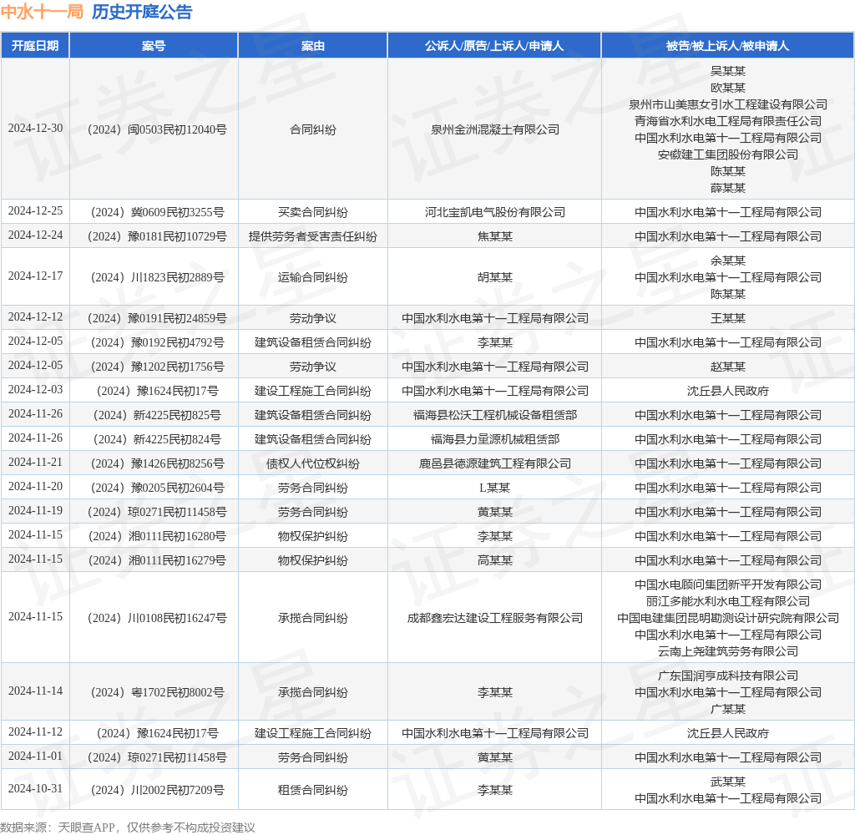The width and height of the screenshot is (855, 835).
Task: Select case number (2024)闽0503民初12040号
Action: [x=157, y=129]
